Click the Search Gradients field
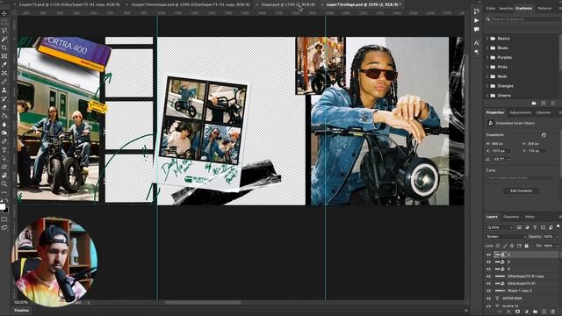562x316 pixels. tap(523, 19)
